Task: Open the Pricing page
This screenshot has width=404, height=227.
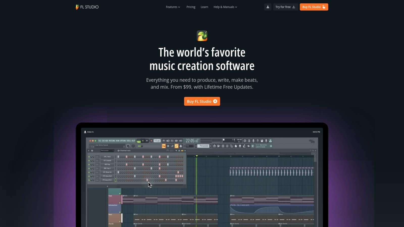Action: (x=191, y=7)
